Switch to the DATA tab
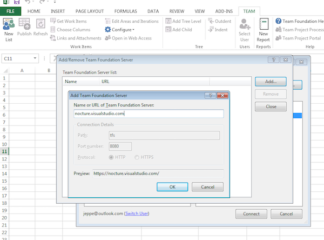The image size is (324, 240). click(153, 11)
